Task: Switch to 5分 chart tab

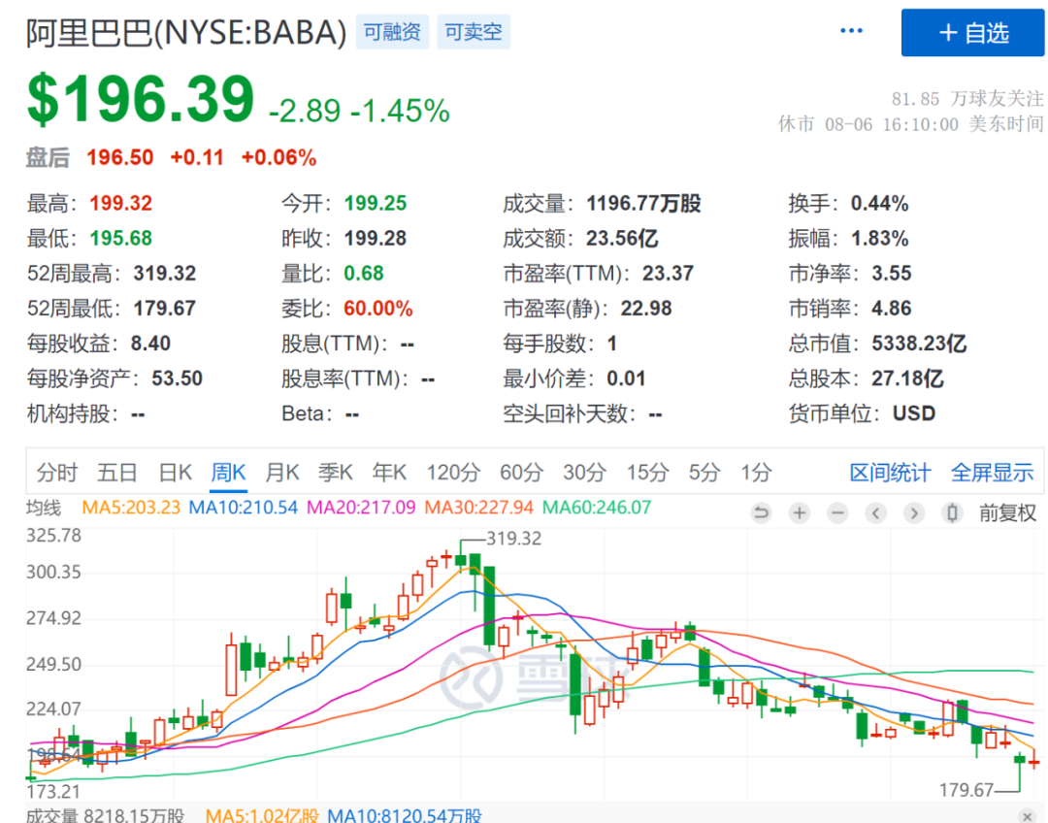Action: pos(704,472)
